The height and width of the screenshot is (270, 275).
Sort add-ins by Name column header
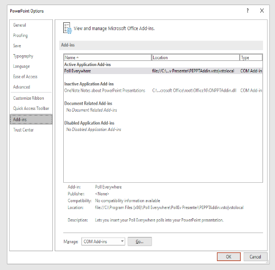click(108, 58)
